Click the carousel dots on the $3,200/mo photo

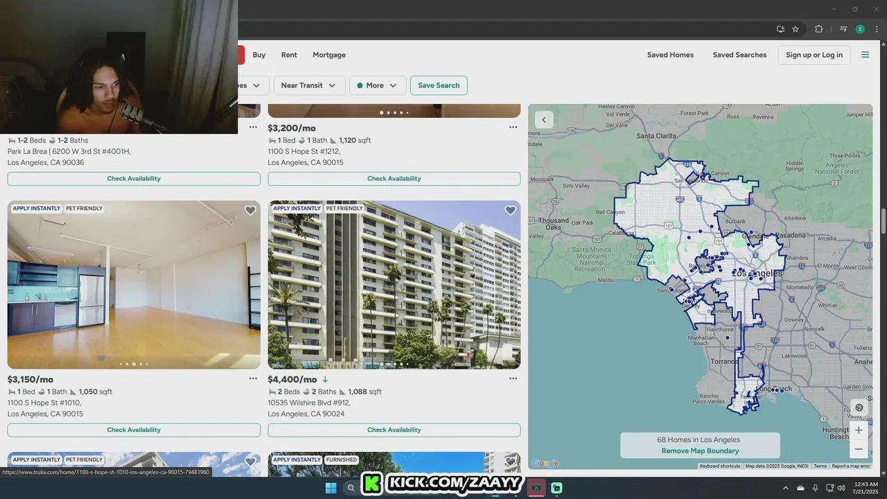point(394,112)
